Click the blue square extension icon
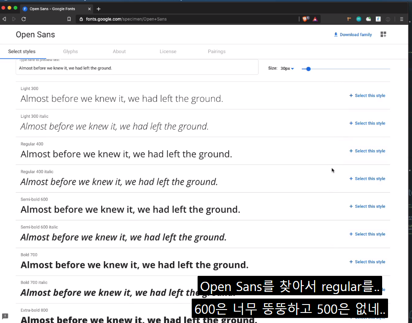This screenshot has width=412, height=323. tap(378, 19)
